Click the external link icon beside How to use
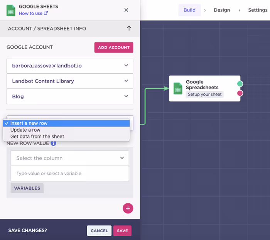Viewport: 270px width, 240px height. [x=46, y=13]
